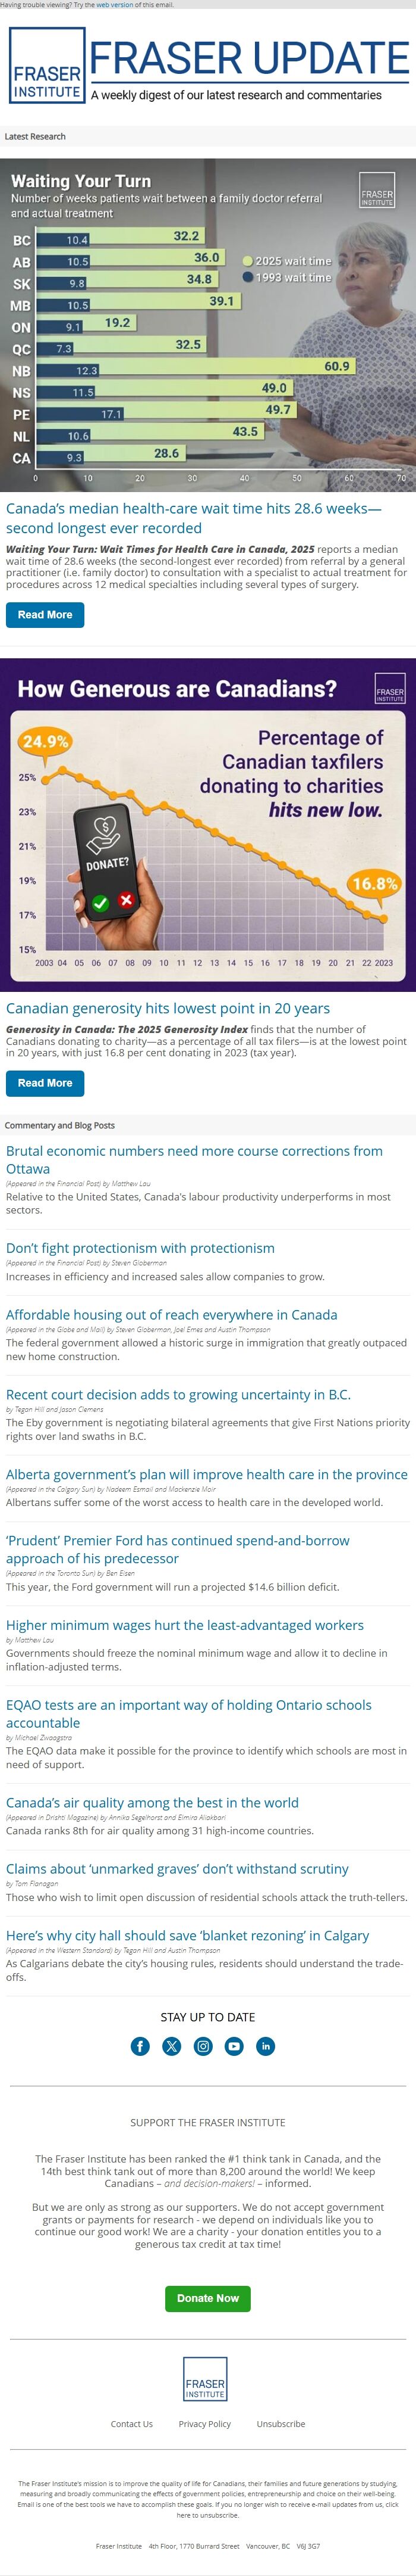Click the X (Twitter) social icon

click(172, 2046)
